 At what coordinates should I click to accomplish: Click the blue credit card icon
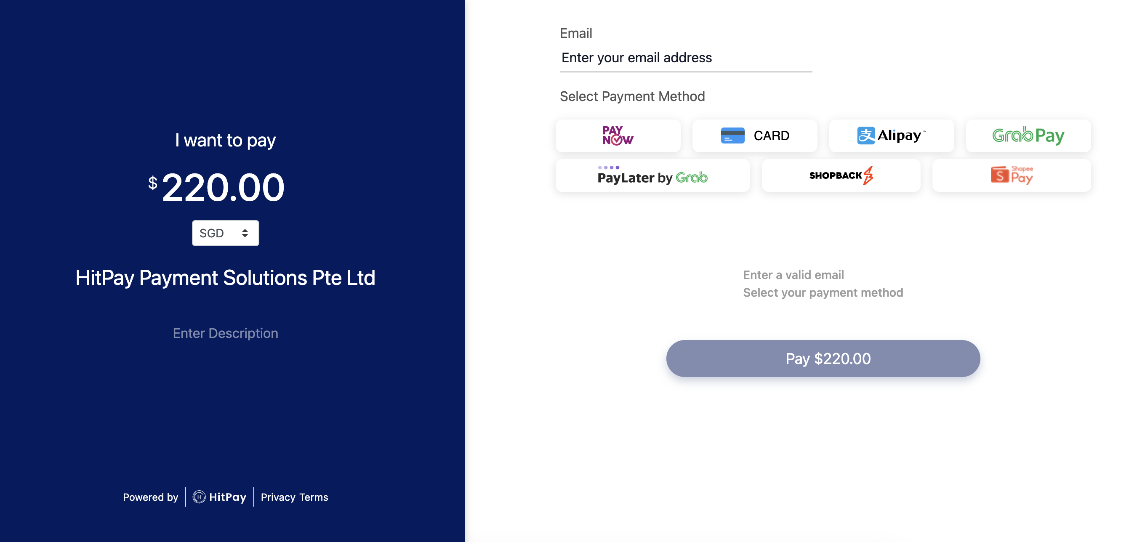(732, 136)
